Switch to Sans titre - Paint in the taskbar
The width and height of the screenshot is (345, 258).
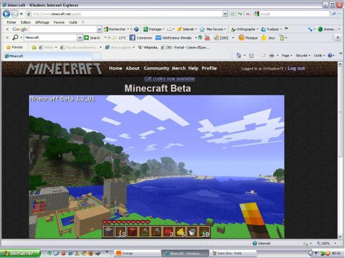click(233, 253)
